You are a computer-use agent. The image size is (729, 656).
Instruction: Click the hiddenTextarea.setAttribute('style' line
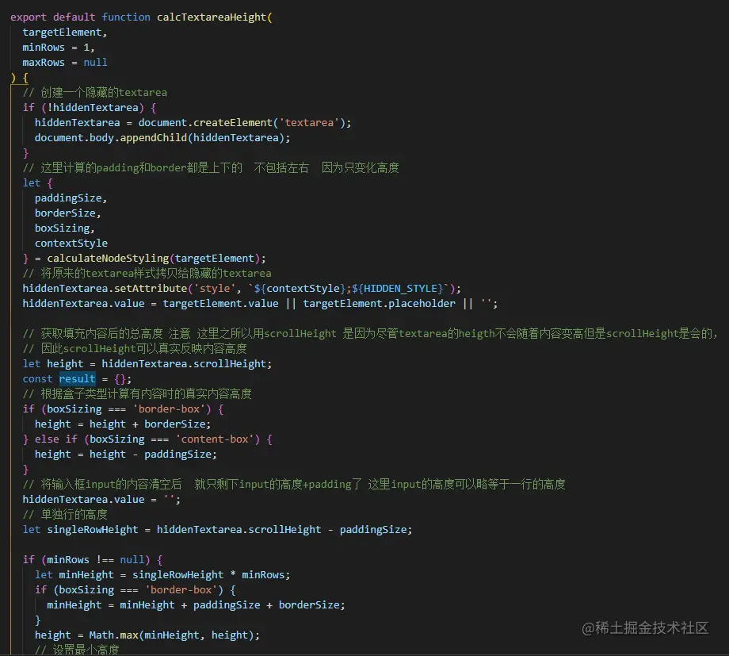[x=242, y=288]
